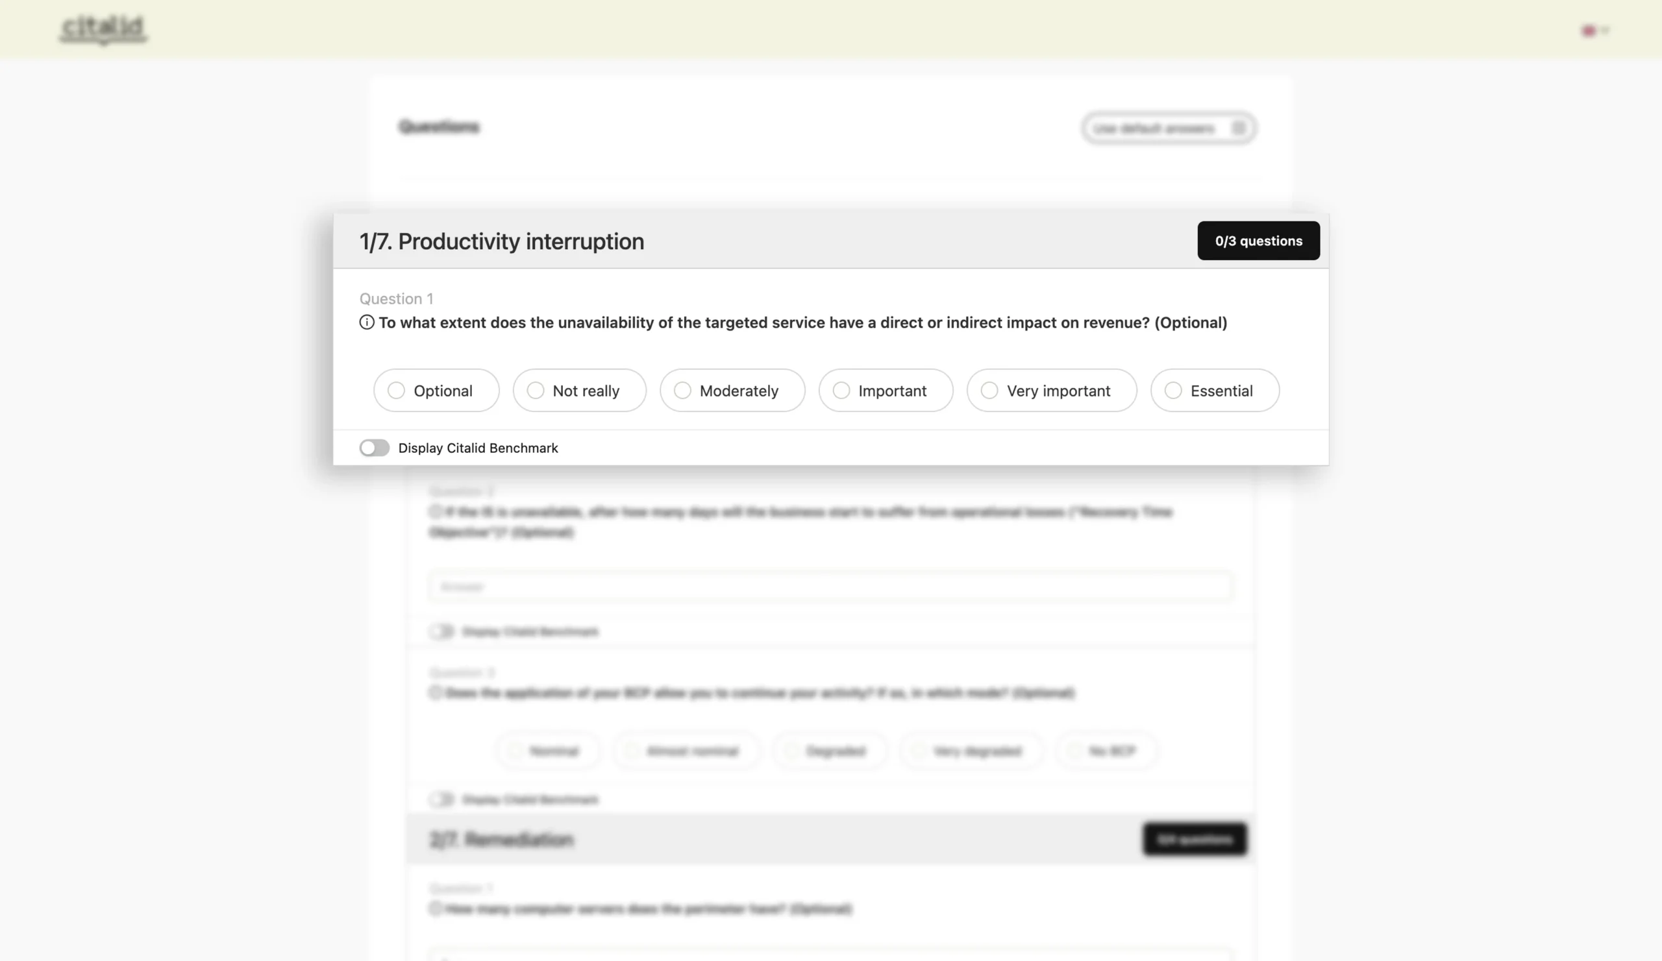Expand the 1/7 Productivity interruption section
The height and width of the screenshot is (961, 1662).
pyautogui.click(x=502, y=240)
